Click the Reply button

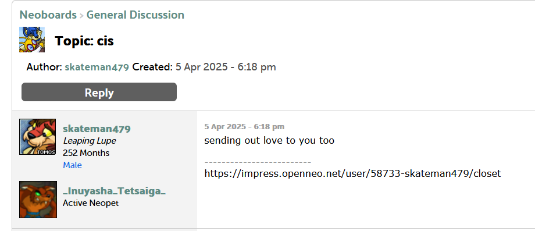tap(99, 92)
